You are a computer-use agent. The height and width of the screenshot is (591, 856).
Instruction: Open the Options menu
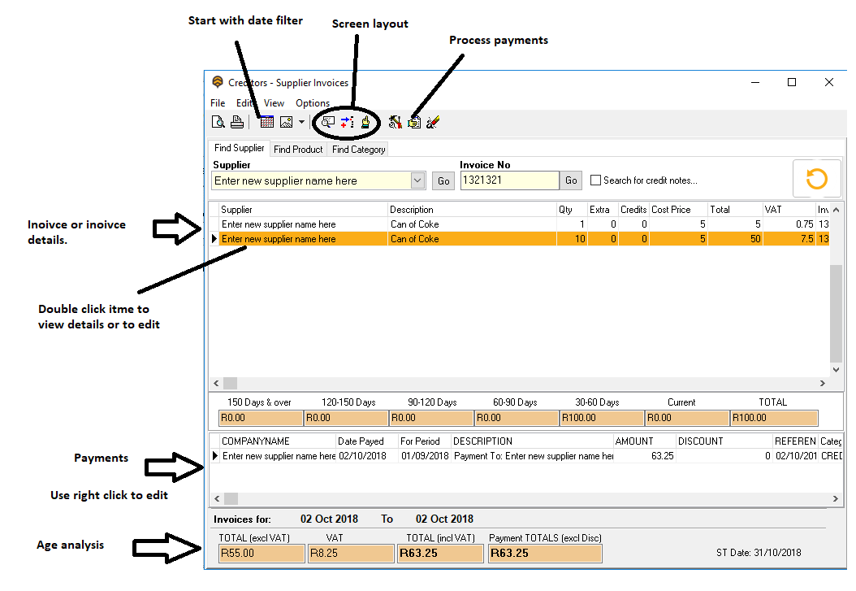pos(313,103)
